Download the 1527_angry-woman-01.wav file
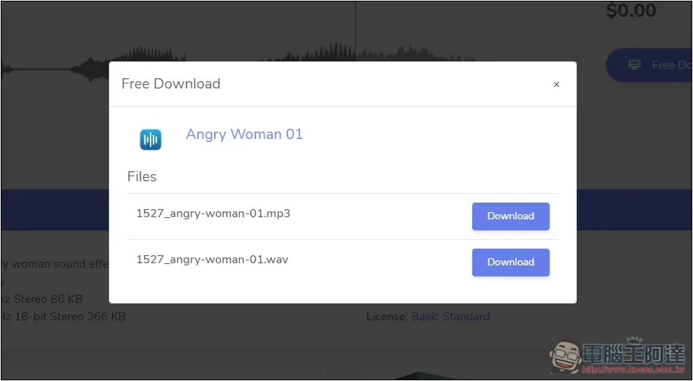 tap(510, 262)
